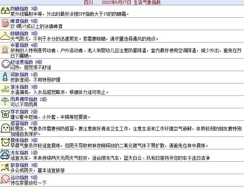The image size is (244, 188).
Task: Click the swimming index icon
Action: pyautogui.click(x=5, y=89)
